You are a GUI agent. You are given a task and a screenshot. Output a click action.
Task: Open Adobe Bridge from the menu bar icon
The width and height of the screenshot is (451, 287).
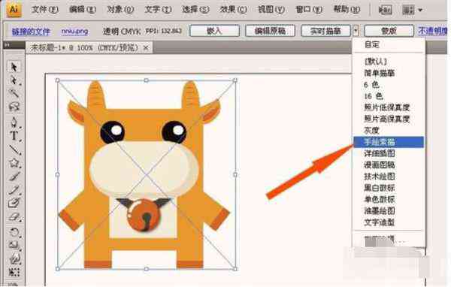pos(385,10)
